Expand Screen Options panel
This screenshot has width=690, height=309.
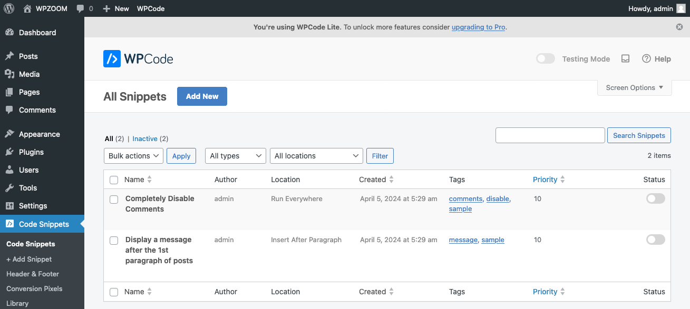pyautogui.click(x=635, y=88)
